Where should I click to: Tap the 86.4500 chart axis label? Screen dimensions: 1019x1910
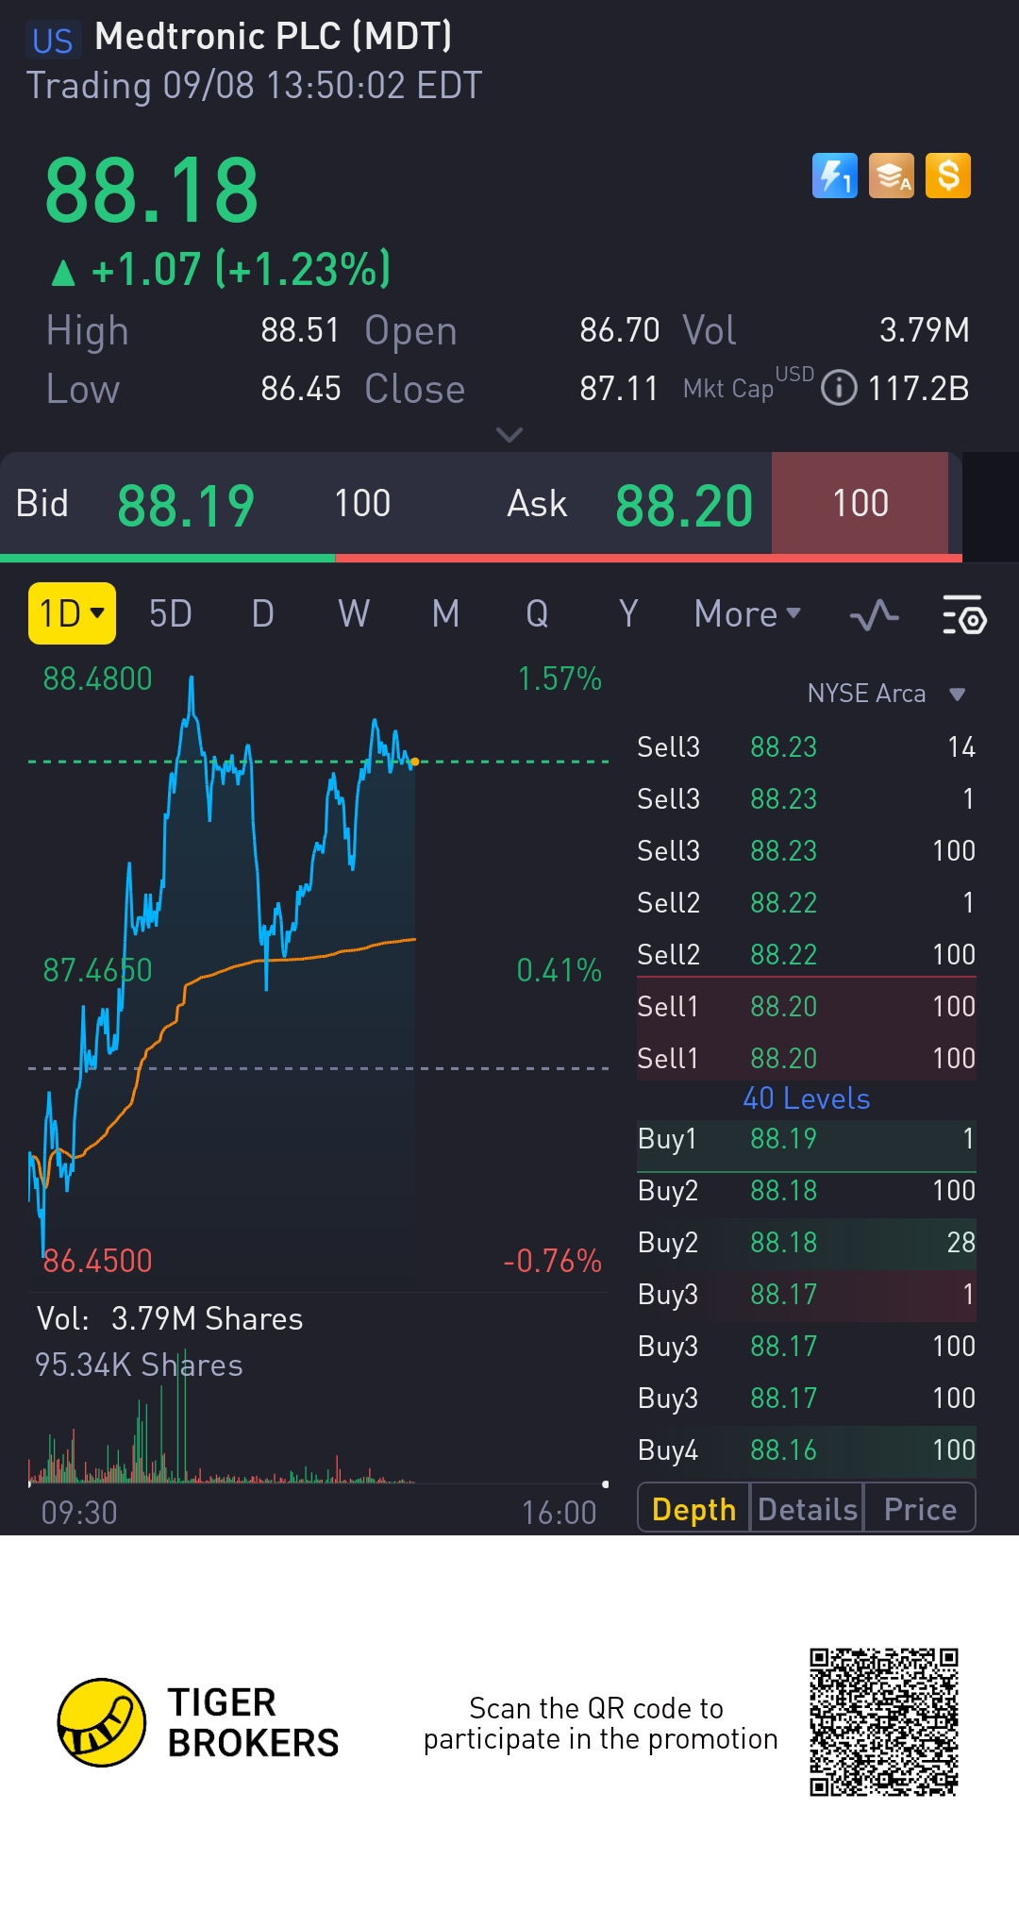pyautogui.click(x=97, y=1261)
